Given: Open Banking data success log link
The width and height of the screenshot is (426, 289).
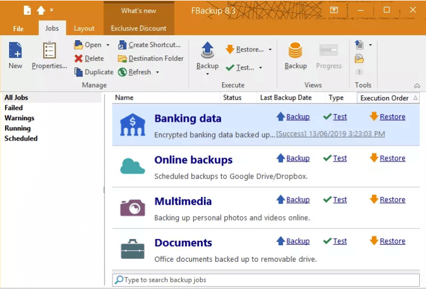Looking at the screenshot, I should click(331, 134).
